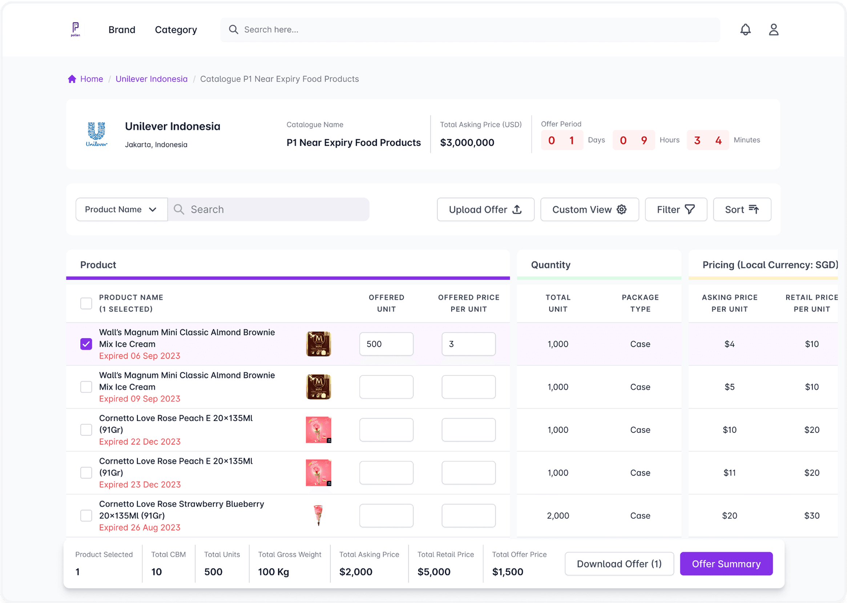Click the upload arrow icon on Upload Offer
This screenshot has width=847, height=603.
point(517,209)
